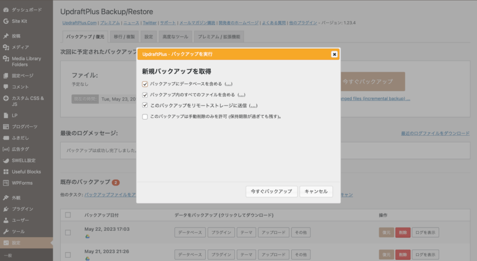Open Settings (設定) icon in sidebar
The image size is (477, 261).
click(6, 243)
